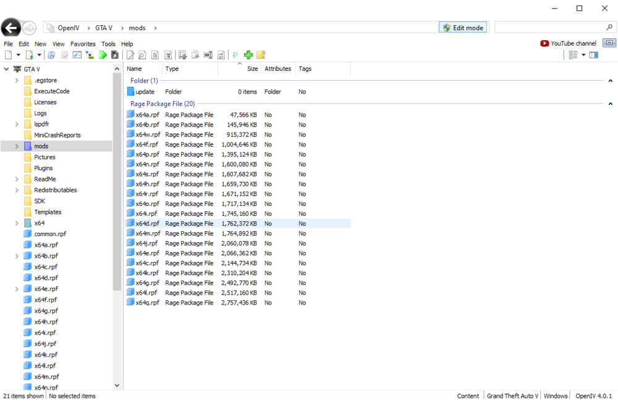Select x64d.rpf in the file list
Screen dimensions: 618x402
(x=239, y=224)
